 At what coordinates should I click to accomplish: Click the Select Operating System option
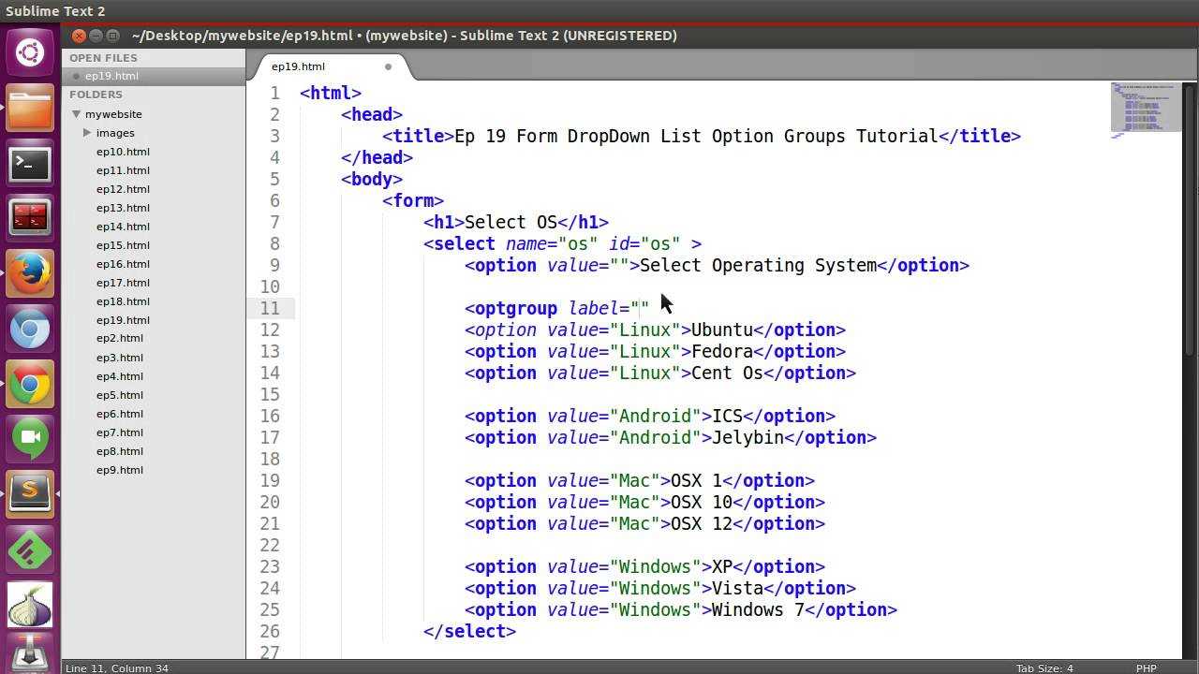pos(717,265)
